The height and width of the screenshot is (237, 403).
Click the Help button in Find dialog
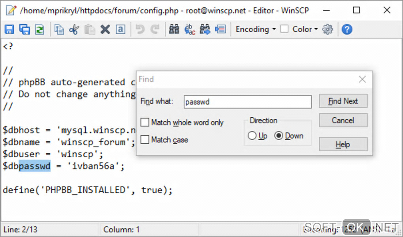click(343, 144)
